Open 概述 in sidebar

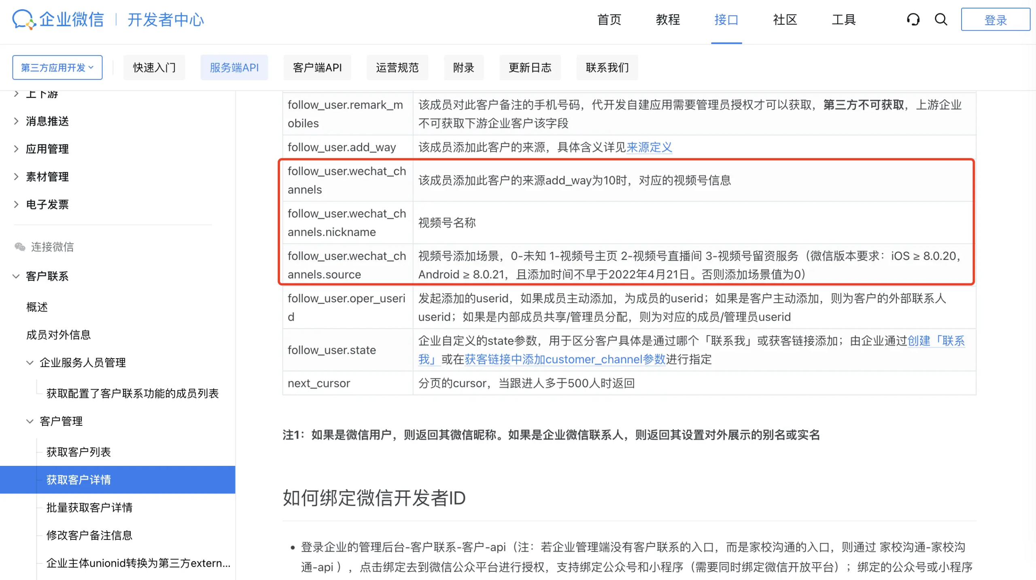pyautogui.click(x=37, y=307)
